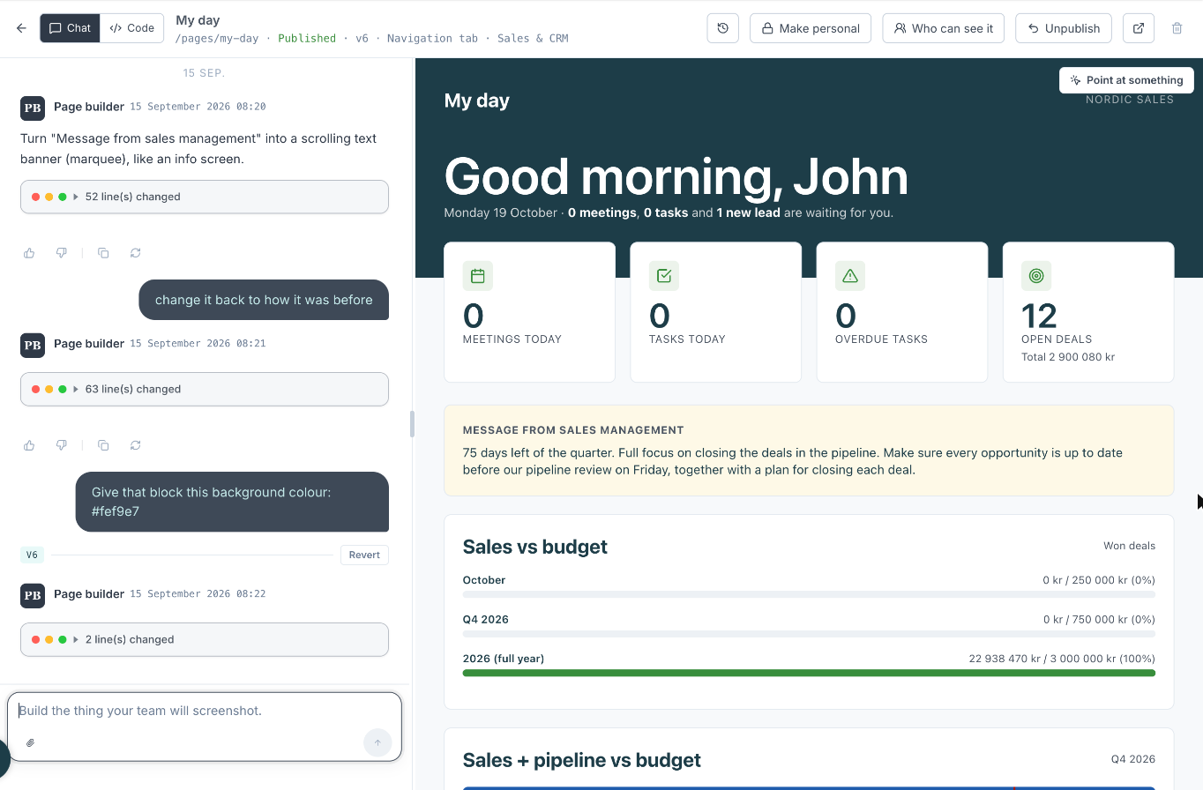Click the back arrow icon
The image size is (1203, 790).
coord(21,28)
